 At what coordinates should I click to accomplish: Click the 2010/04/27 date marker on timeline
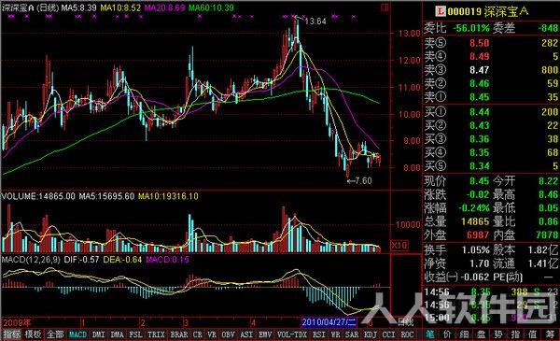pyautogui.click(x=329, y=322)
